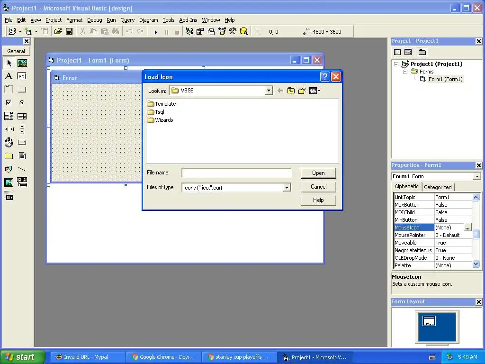Viewport: 485px width, 364px height.
Task: Click Open Project toolbar icon
Action: [58, 31]
